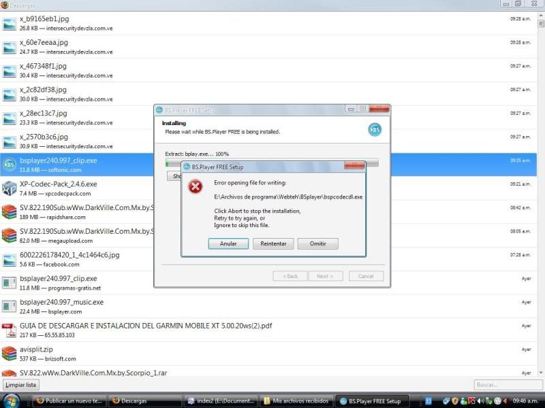Focus the Buscar search field
This screenshot has height=408, width=545.
[507, 385]
